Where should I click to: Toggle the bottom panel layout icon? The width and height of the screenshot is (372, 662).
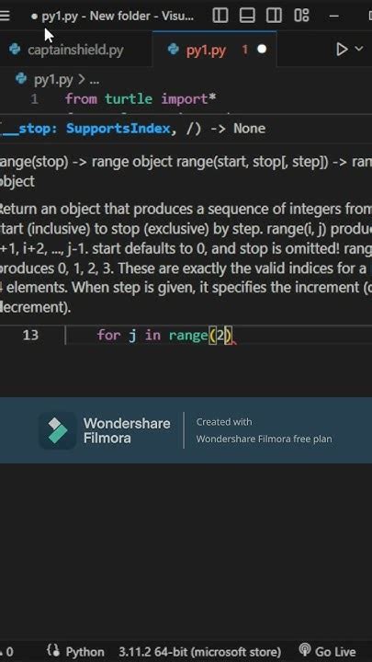247,16
